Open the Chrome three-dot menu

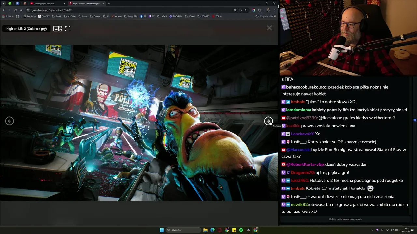tap(274, 10)
